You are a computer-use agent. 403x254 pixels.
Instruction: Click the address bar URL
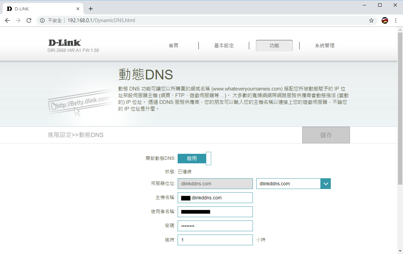101,20
